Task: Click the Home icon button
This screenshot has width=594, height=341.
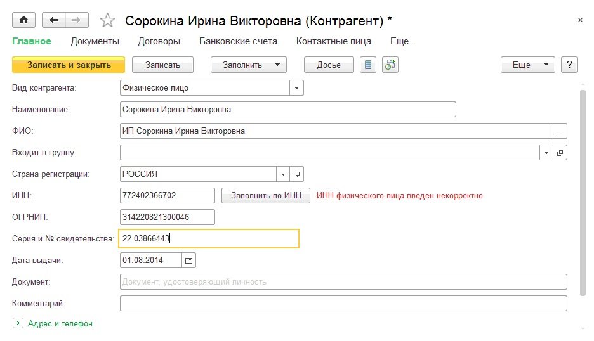Action: 23,20
